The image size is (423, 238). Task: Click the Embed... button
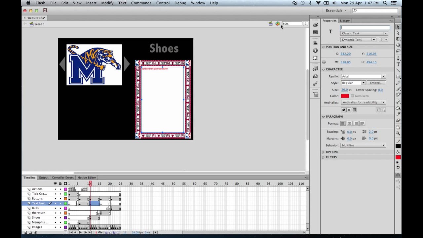pos(376,83)
